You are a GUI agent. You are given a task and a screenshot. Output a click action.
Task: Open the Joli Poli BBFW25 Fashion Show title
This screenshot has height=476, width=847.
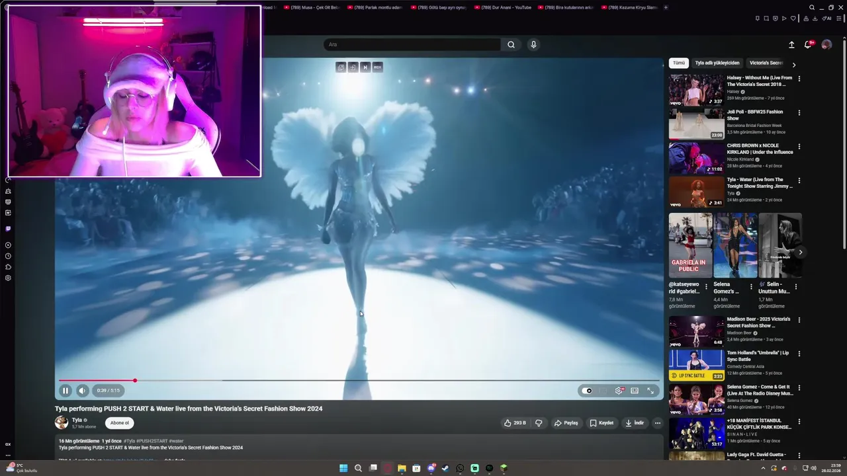click(x=755, y=115)
